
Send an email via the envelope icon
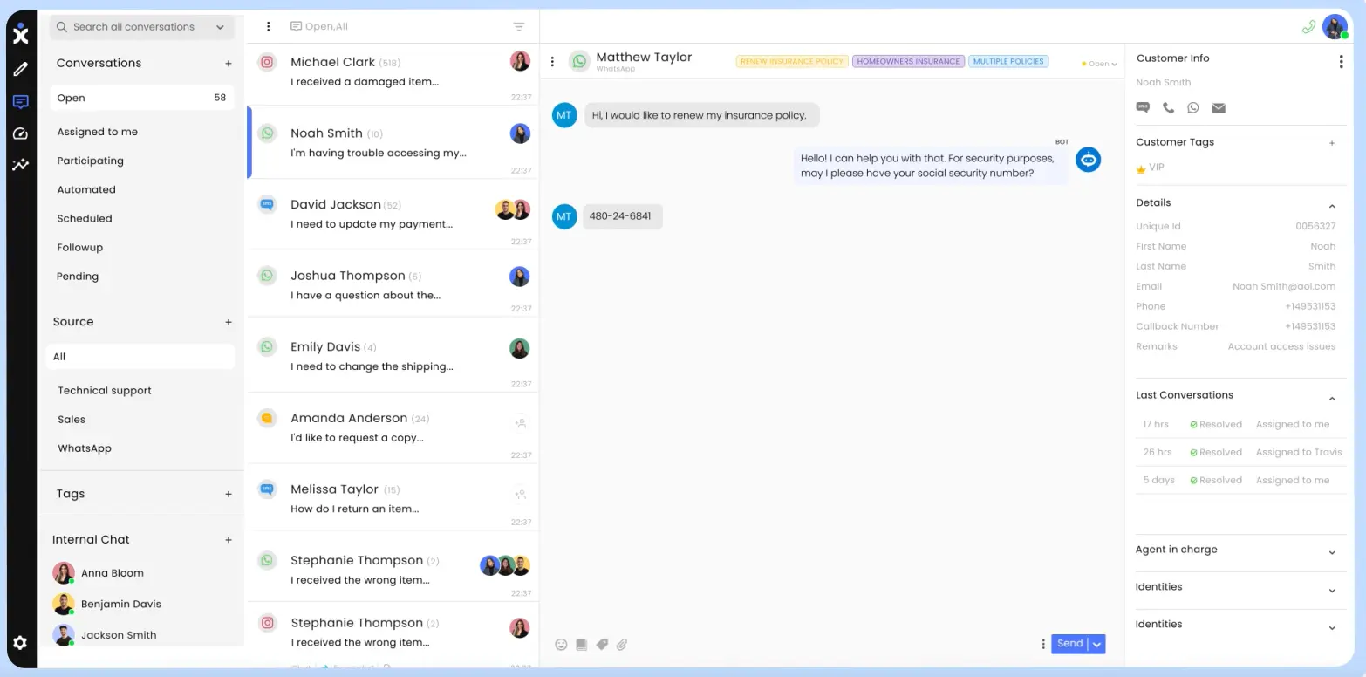pyautogui.click(x=1218, y=107)
